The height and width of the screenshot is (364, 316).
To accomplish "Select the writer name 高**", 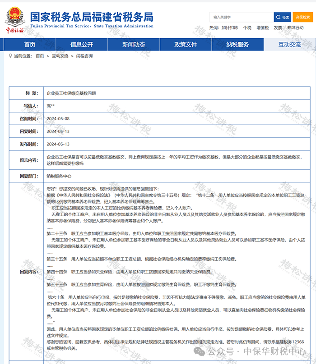I will pos(51,106).
